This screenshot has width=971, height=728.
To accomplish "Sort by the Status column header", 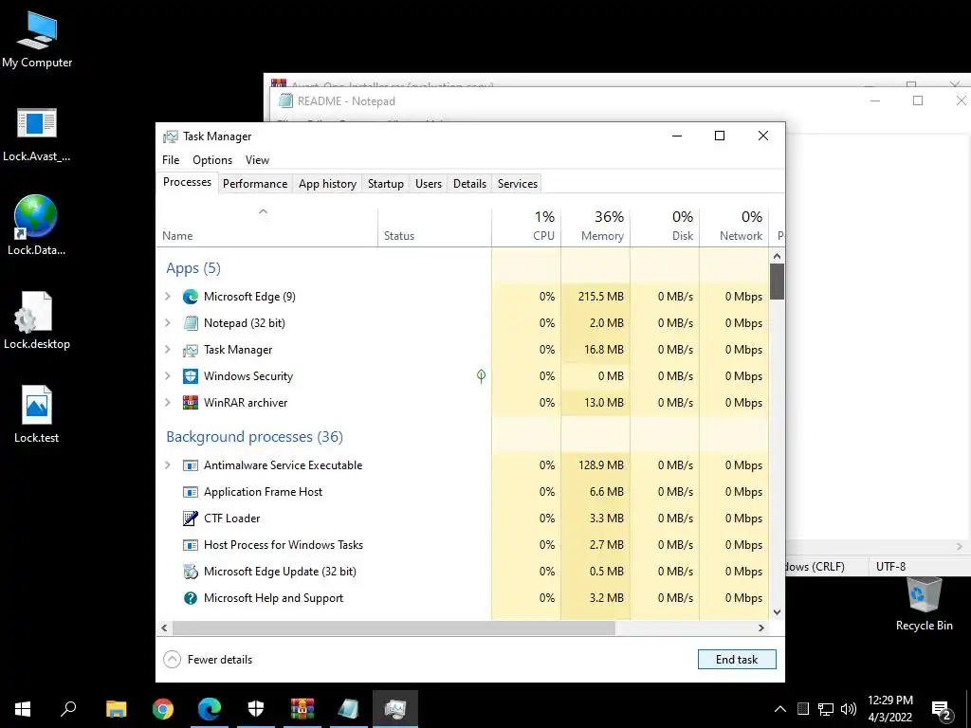I will pos(434,227).
